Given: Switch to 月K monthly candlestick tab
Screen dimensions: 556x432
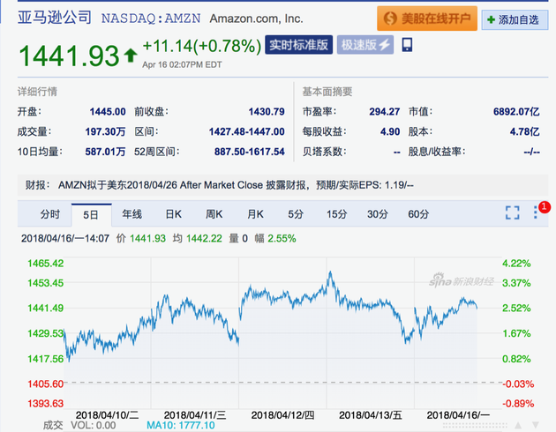Looking at the screenshot, I should pyautogui.click(x=255, y=214).
